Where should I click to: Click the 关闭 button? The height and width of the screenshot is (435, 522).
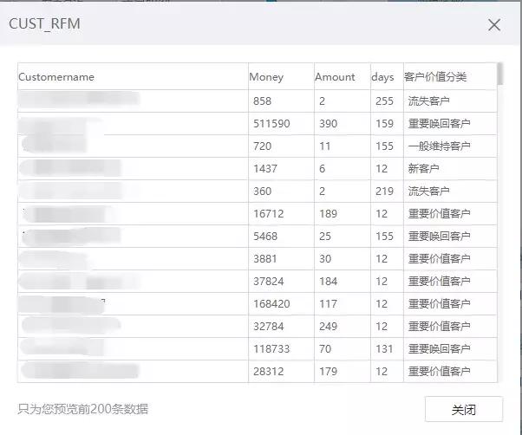click(464, 409)
